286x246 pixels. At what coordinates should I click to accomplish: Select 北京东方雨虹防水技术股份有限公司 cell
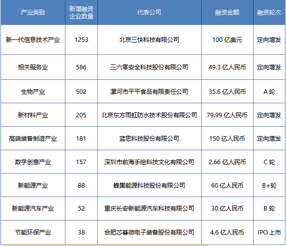(149, 115)
